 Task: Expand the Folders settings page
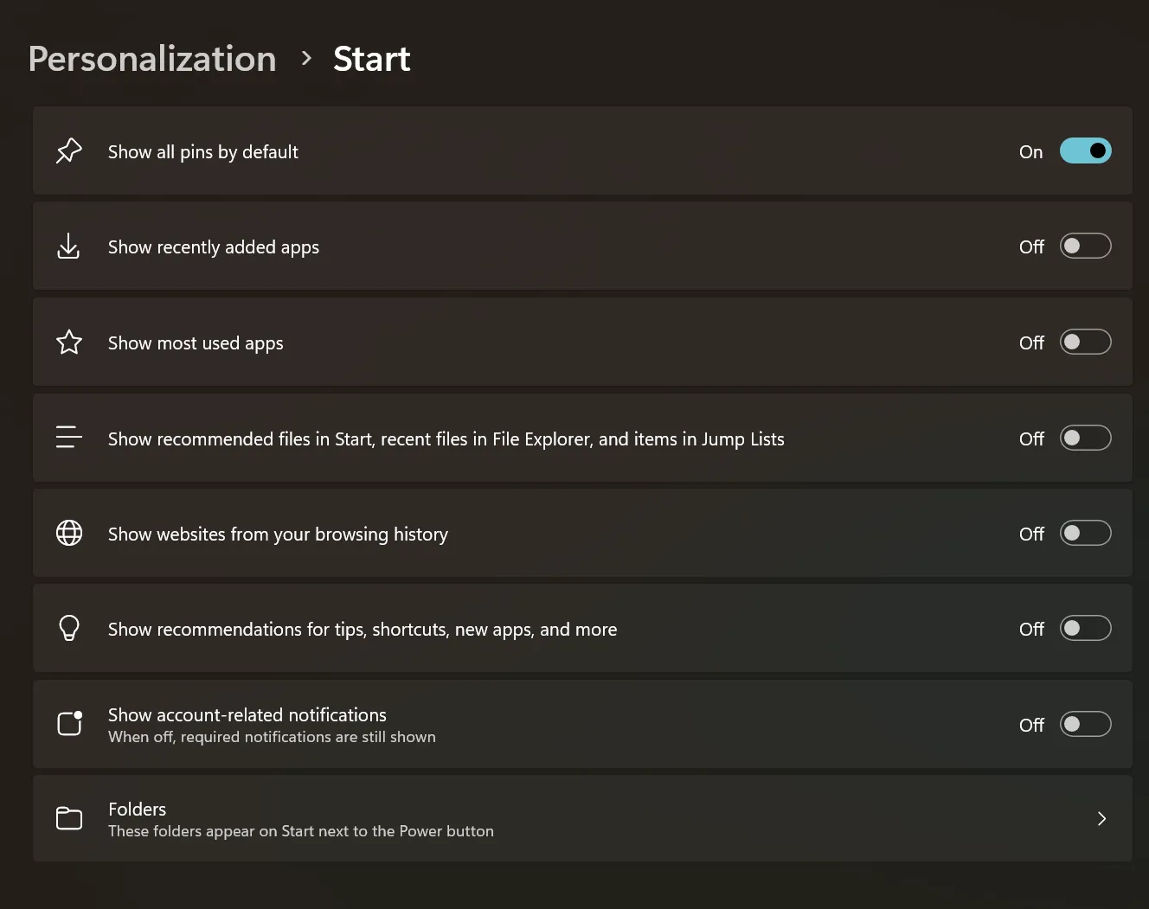(1101, 818)
